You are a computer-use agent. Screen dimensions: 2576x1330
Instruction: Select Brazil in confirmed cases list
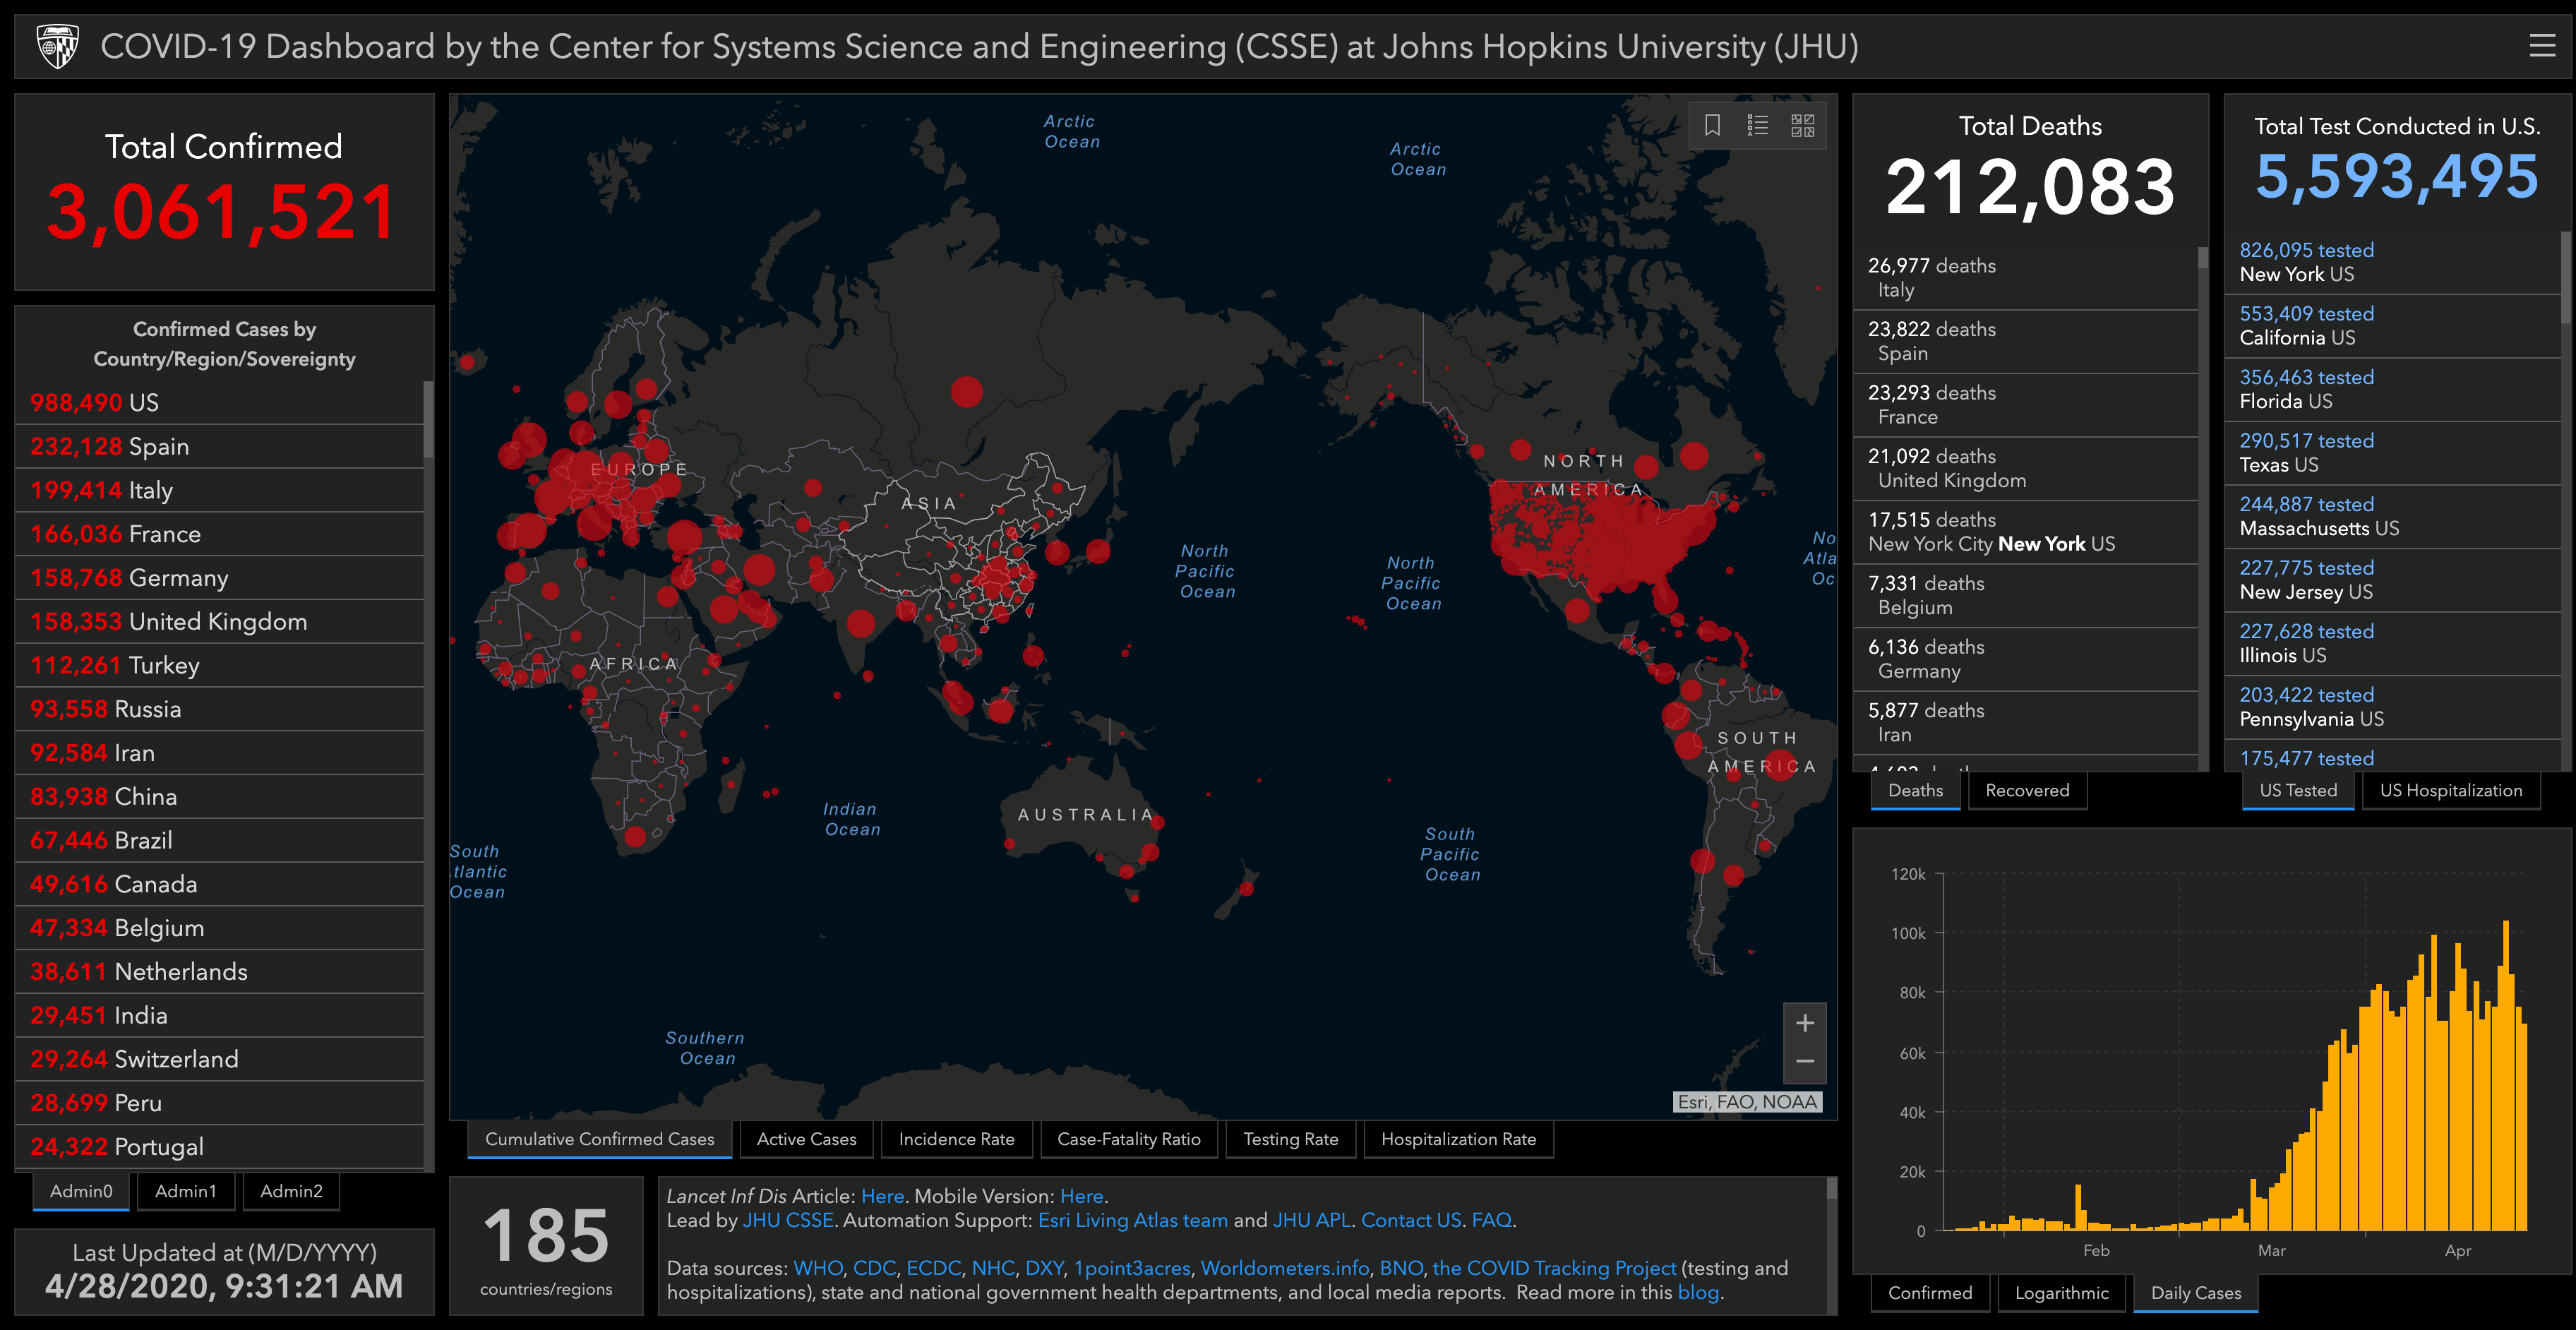point(220,840)
